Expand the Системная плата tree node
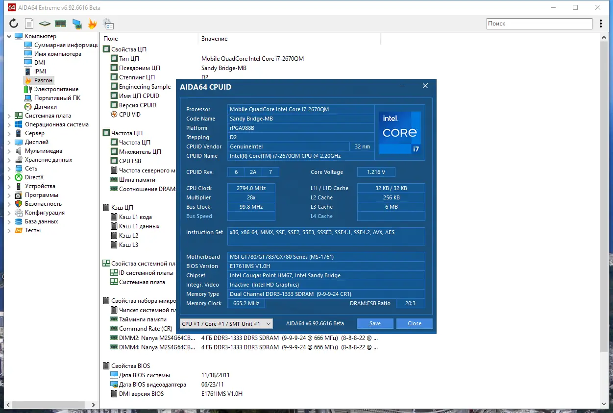The width and height of the screenshot is (613, 413). (9, 116)
